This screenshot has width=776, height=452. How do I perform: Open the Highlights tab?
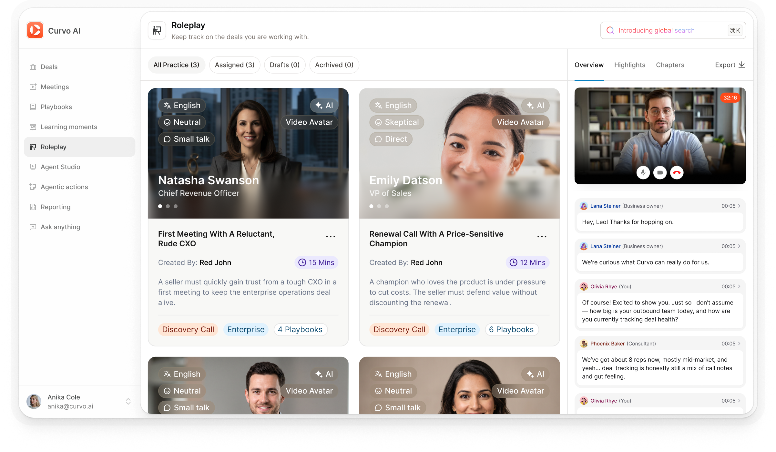[630, 65]
